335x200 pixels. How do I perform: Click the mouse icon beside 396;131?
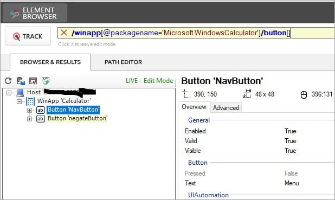pyautogui.click(x=304, y=94)
